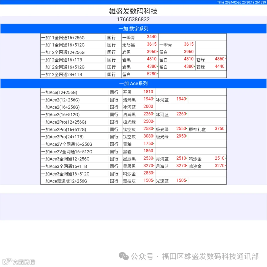Viewport: 267px width, 267px height.
Task: Click price 4440 for 苍绿
Action: click(x=220, y=66)
